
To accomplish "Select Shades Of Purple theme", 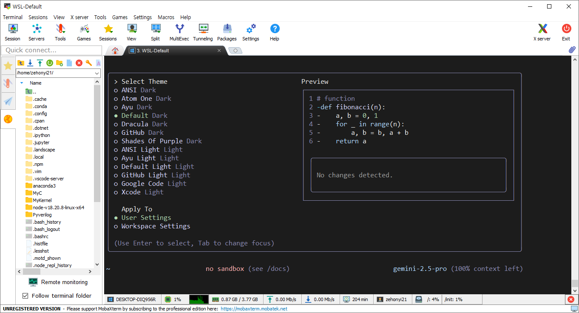I will [158, 141].
